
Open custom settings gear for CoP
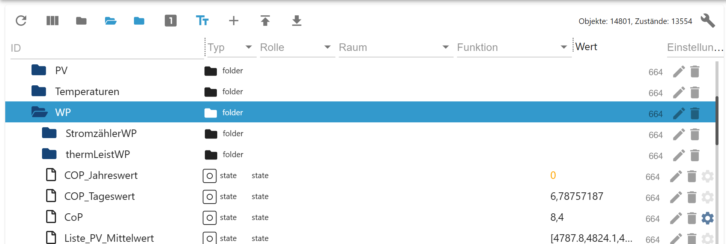(x=708, y=218)
